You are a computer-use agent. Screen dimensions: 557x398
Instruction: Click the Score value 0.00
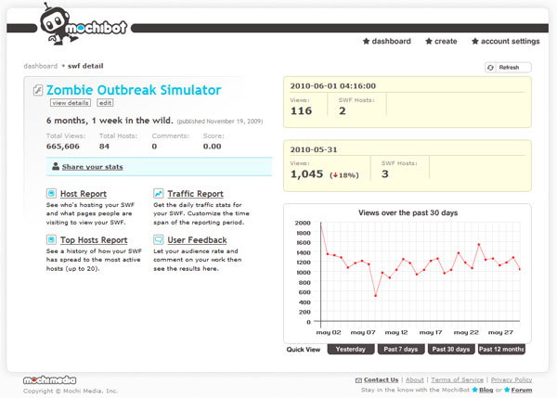coord(212,147)
